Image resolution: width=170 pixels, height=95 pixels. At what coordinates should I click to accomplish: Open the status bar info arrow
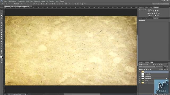pos(25,94)
